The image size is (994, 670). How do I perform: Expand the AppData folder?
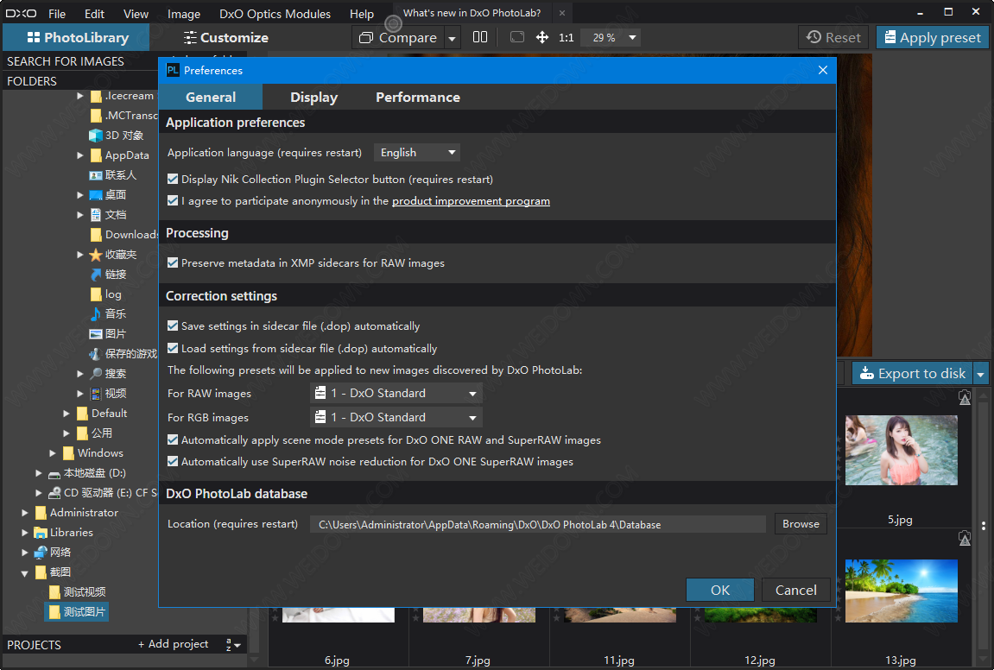tap(80, 155)
